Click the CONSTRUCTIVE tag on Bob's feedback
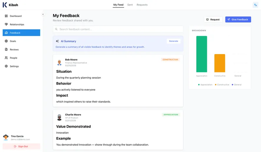Image resolution: width=261 pixels, height=152 pixels. point(170,60)
